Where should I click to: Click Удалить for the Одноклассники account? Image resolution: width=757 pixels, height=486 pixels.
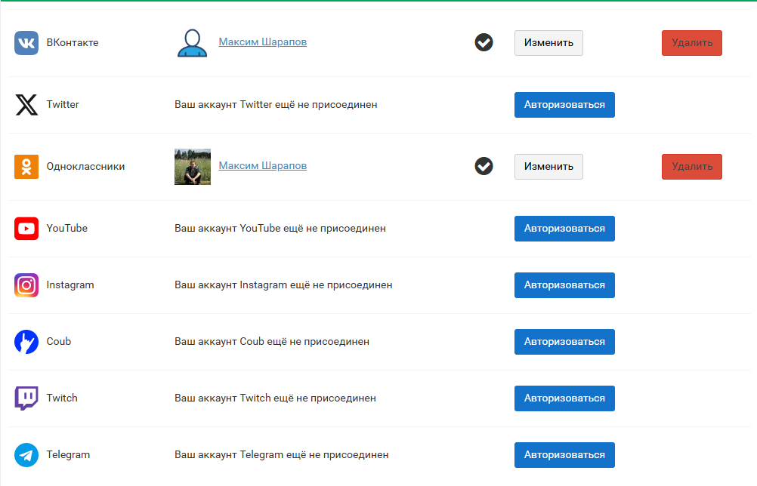click(692, 167)
